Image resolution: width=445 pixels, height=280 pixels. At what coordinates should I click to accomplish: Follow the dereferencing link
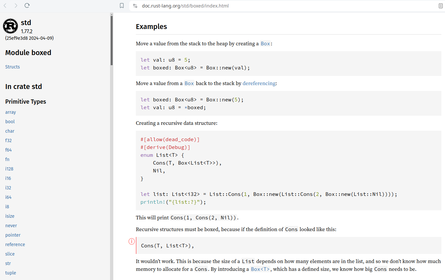coord(259,83)
